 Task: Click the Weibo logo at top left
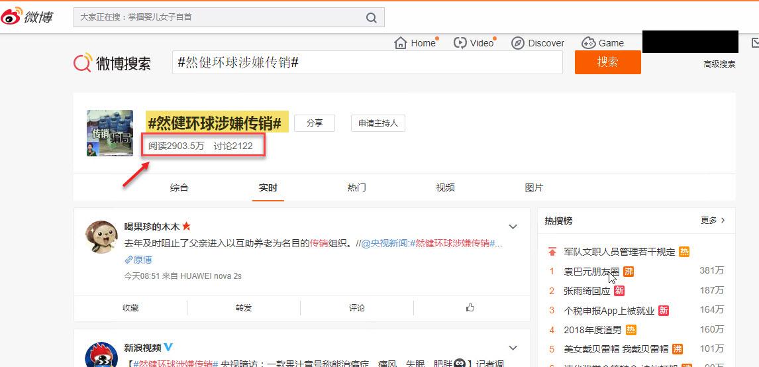(26, 17)
